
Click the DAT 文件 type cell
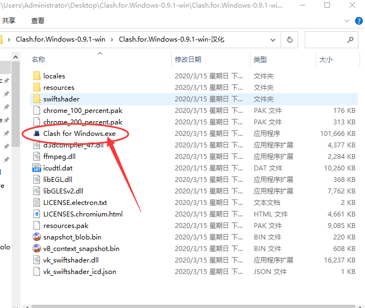point(268,168)
